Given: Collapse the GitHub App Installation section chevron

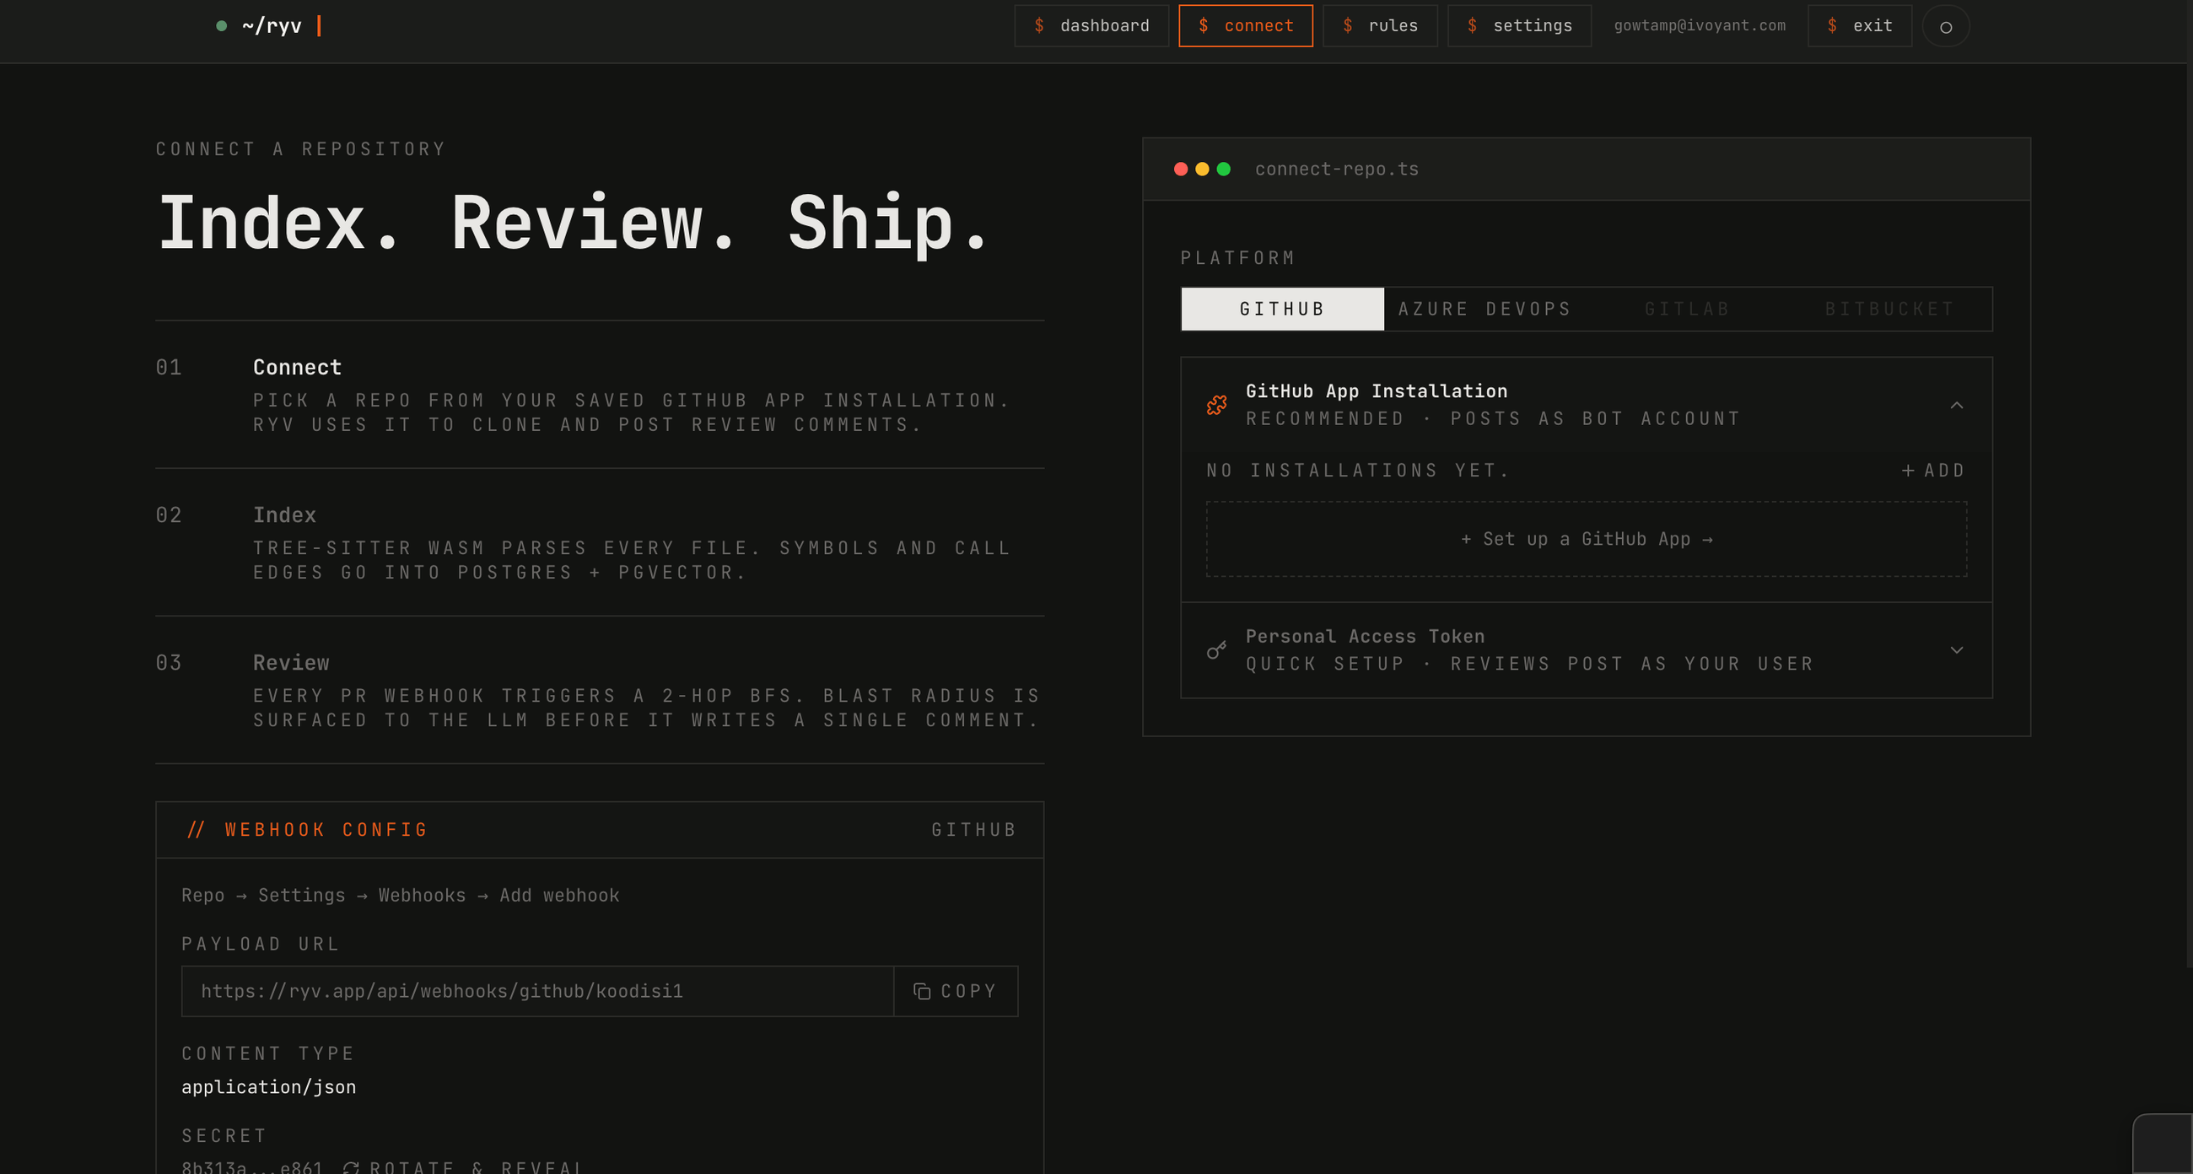Looking at the screenshot, I should click(x=1957, y=405).
